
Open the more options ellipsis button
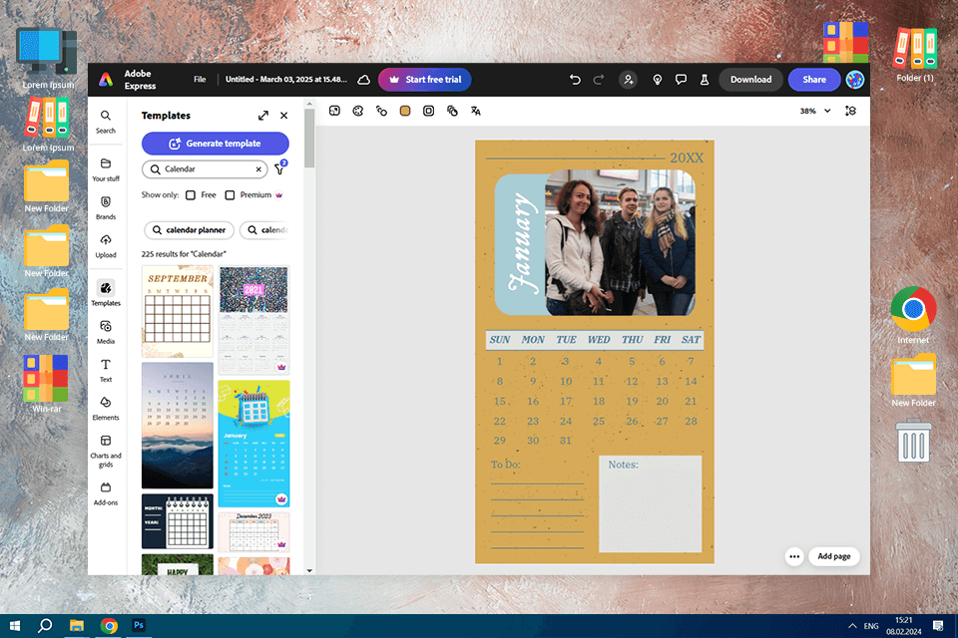[794, 556]
